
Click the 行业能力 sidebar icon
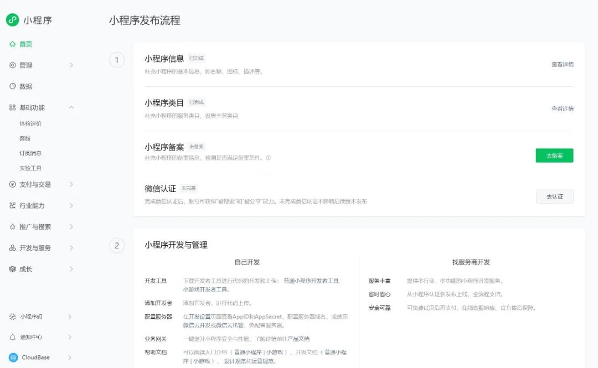coord(13,205)
